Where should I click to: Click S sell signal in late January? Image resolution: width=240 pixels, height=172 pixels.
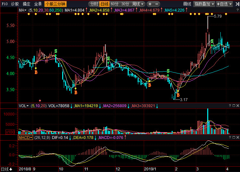pos(168,71)
